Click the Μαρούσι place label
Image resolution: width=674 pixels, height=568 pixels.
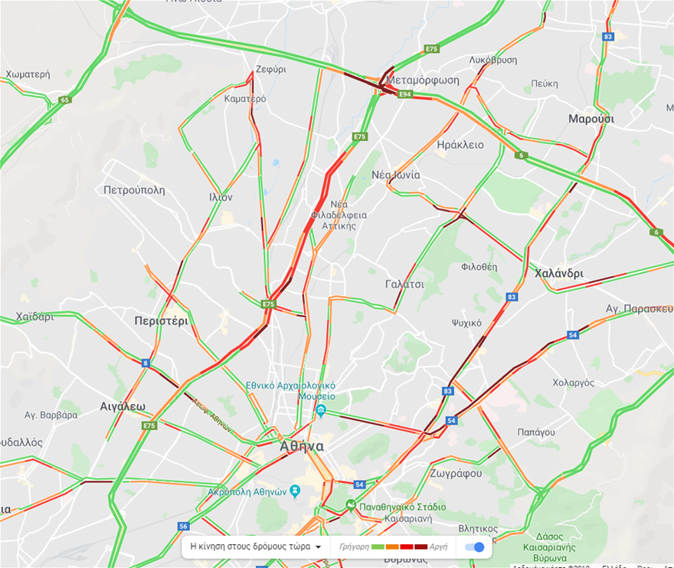coord(591,119)
